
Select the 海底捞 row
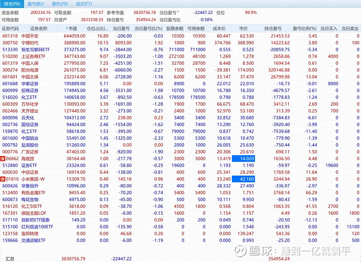point(180,158)
